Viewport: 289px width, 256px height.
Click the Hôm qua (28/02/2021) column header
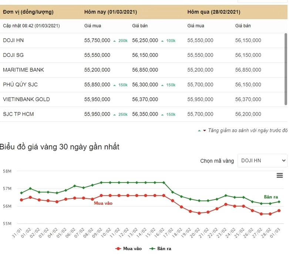pos(214,12)
